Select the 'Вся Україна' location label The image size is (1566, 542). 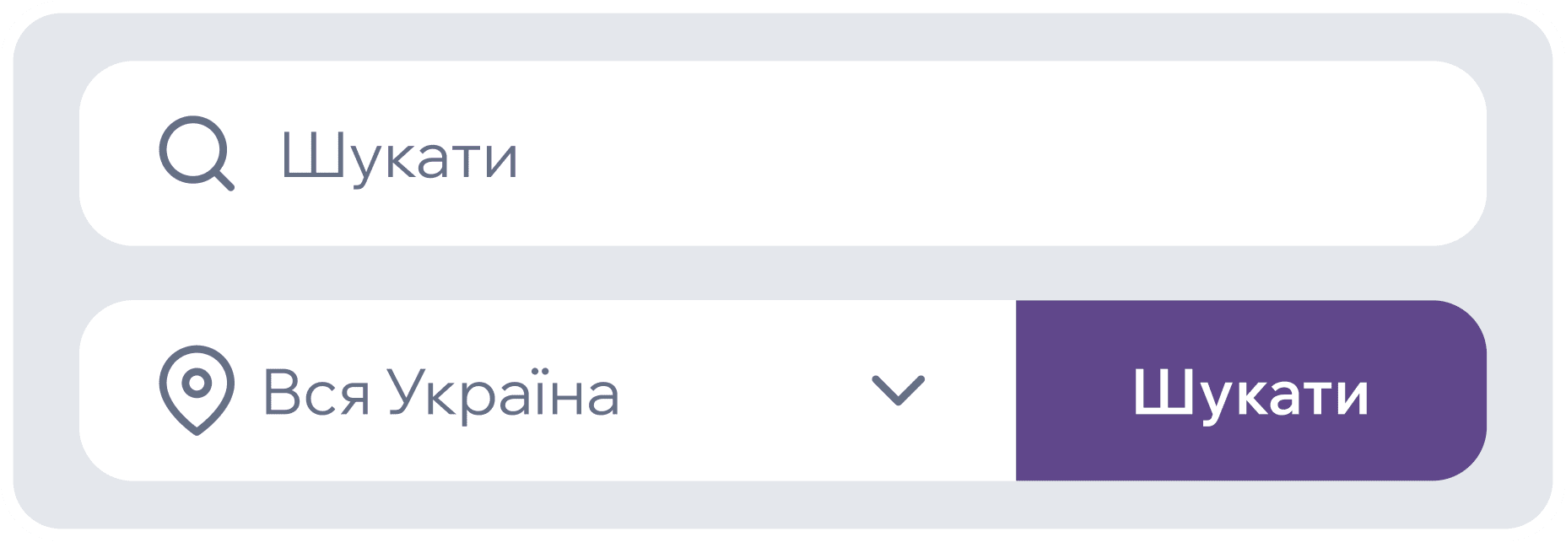441,393
